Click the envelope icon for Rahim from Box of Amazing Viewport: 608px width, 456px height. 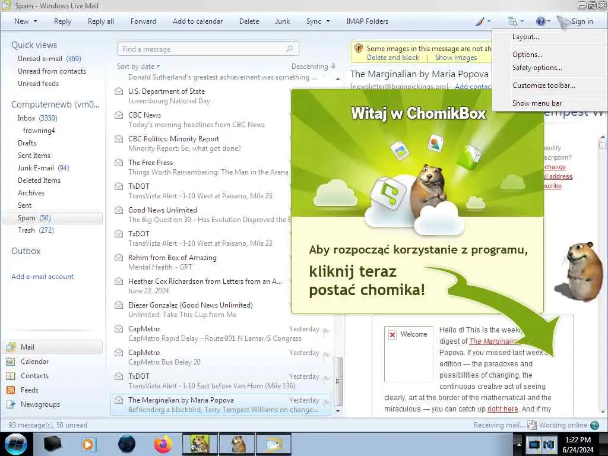(119, 258)
